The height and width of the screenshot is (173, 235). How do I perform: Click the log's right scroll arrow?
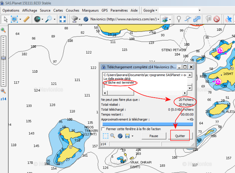click(185, 93)
